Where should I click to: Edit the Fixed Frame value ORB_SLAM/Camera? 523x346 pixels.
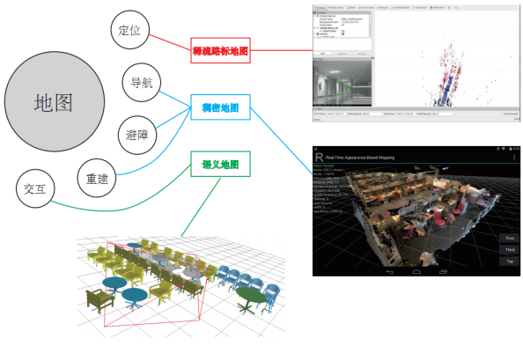[x=351, y=19]
